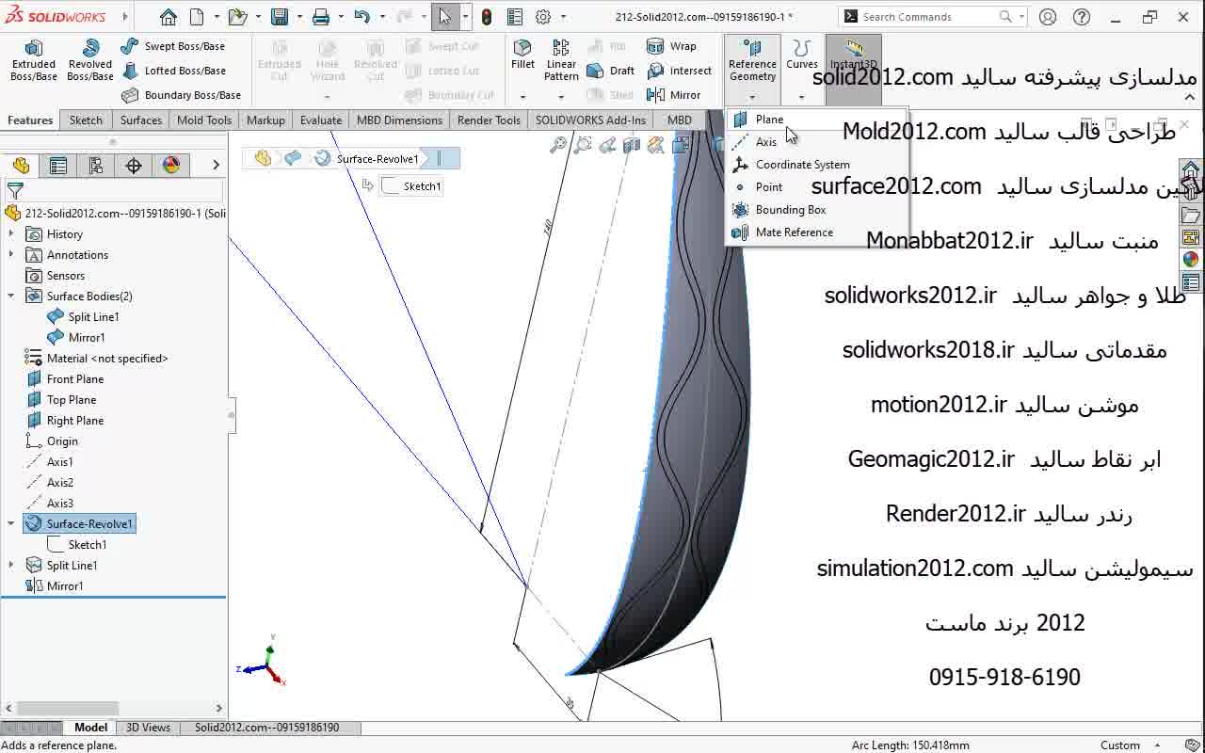Open the 3D Views bottom tab
The image size is (1205, 753).
(149, 728)
